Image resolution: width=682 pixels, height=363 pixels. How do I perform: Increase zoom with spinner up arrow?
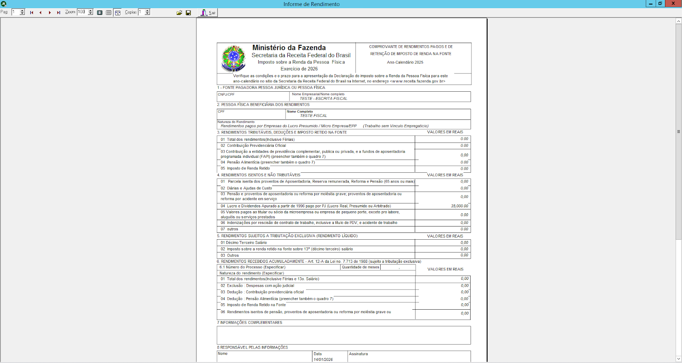tap(90, 11)
